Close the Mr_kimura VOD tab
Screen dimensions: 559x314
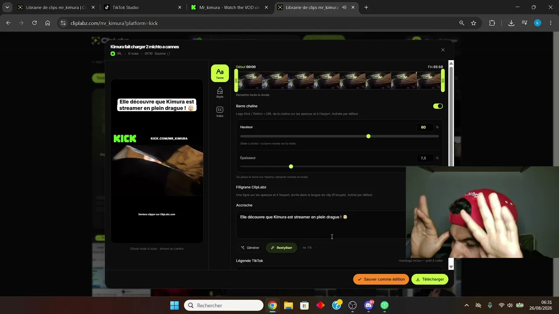click(x=267, y=7)
